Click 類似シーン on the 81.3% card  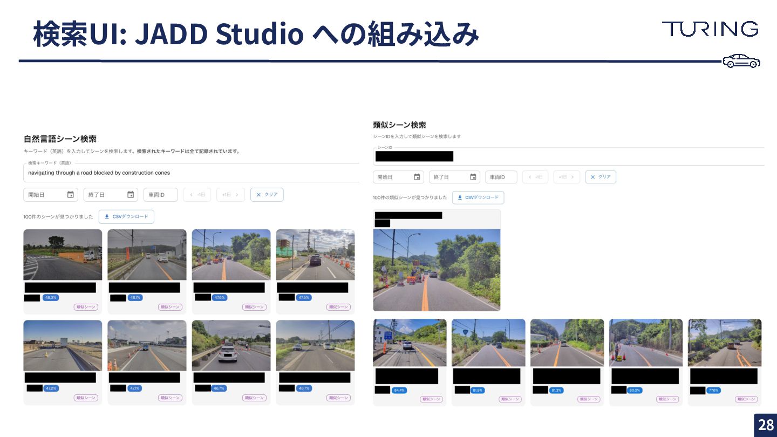point(589,399)
